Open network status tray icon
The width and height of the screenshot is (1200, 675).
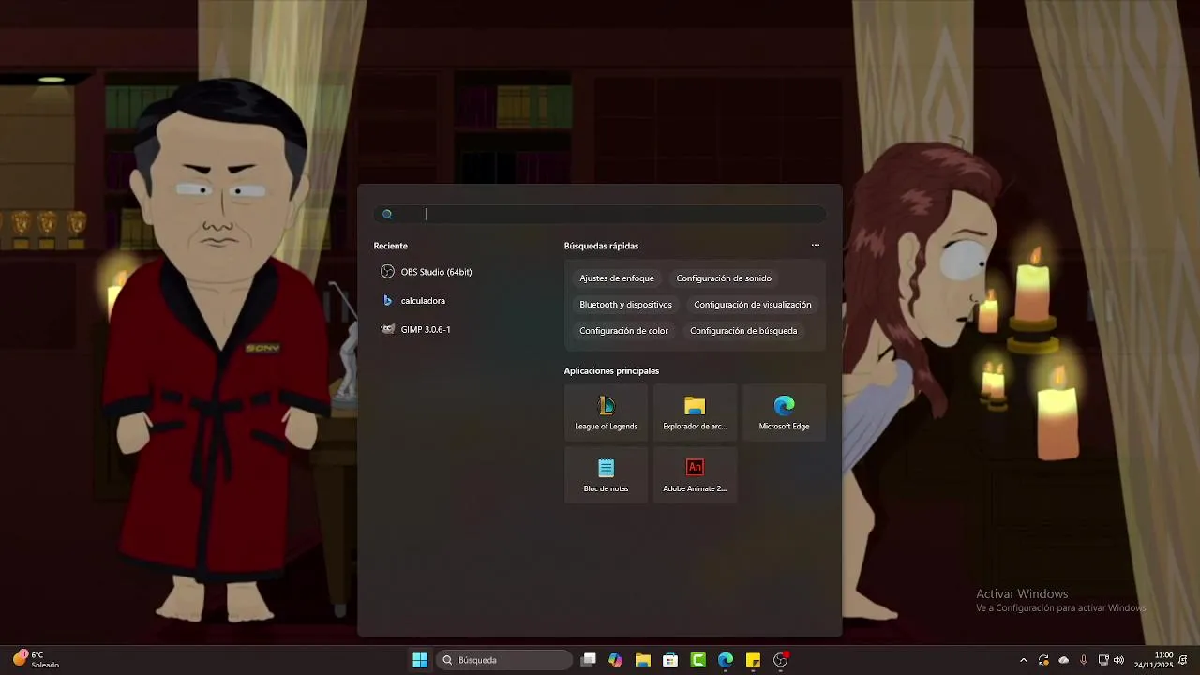tap(1103, 660)
